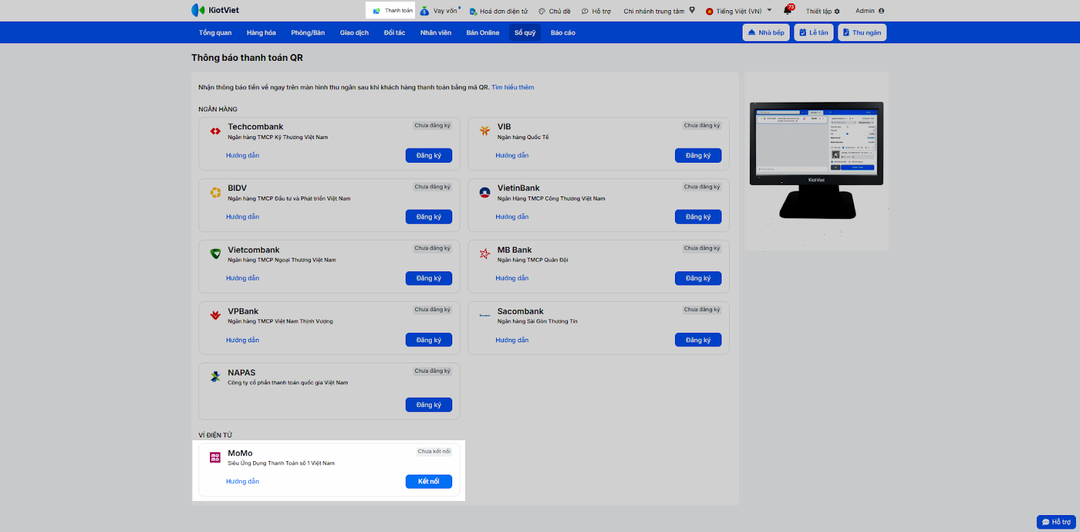Connect MoMo with Kết nối
Viewport: 1080px width, 532px height.
(x=429, y=481)
